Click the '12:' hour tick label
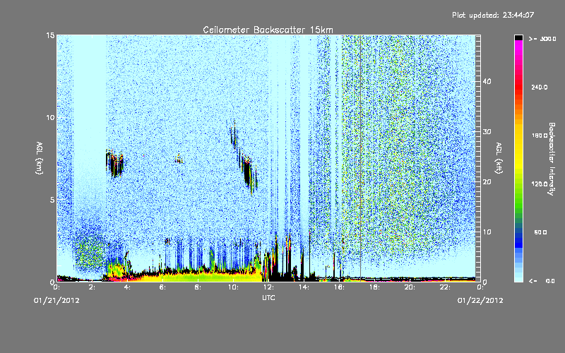The image size is (565, 353). (268, 287)
